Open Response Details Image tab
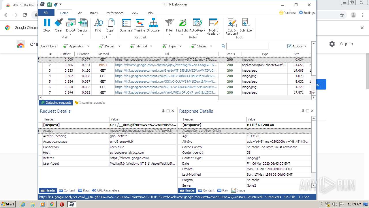 pos(238,190)
